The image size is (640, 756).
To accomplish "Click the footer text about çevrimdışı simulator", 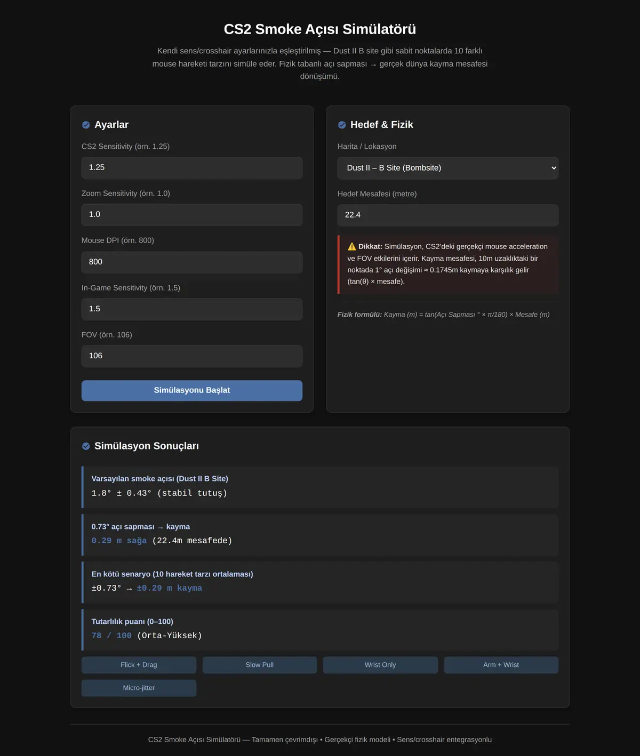I will pyautogui.click(x=320, y=739).
